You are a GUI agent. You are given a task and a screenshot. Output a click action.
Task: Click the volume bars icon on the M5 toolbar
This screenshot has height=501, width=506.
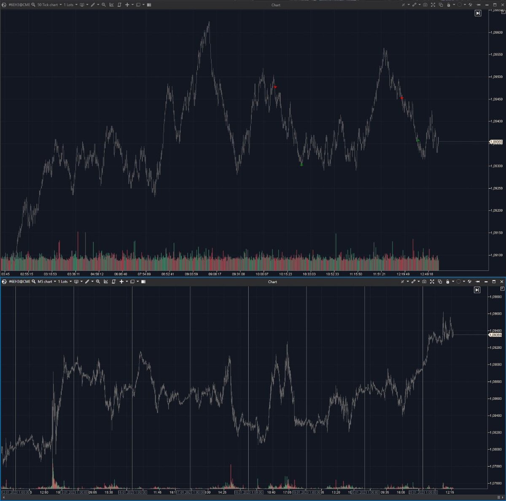pos(143,282)
